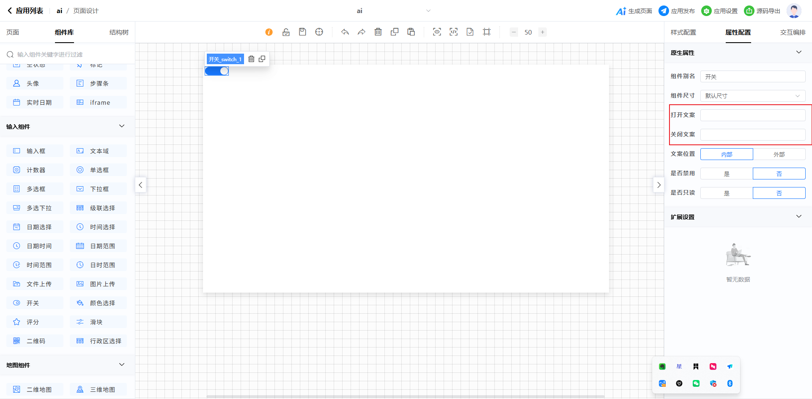
Task: Collapse the 输入组件 section
Action: pyautogui.click(x=122, y=126)
